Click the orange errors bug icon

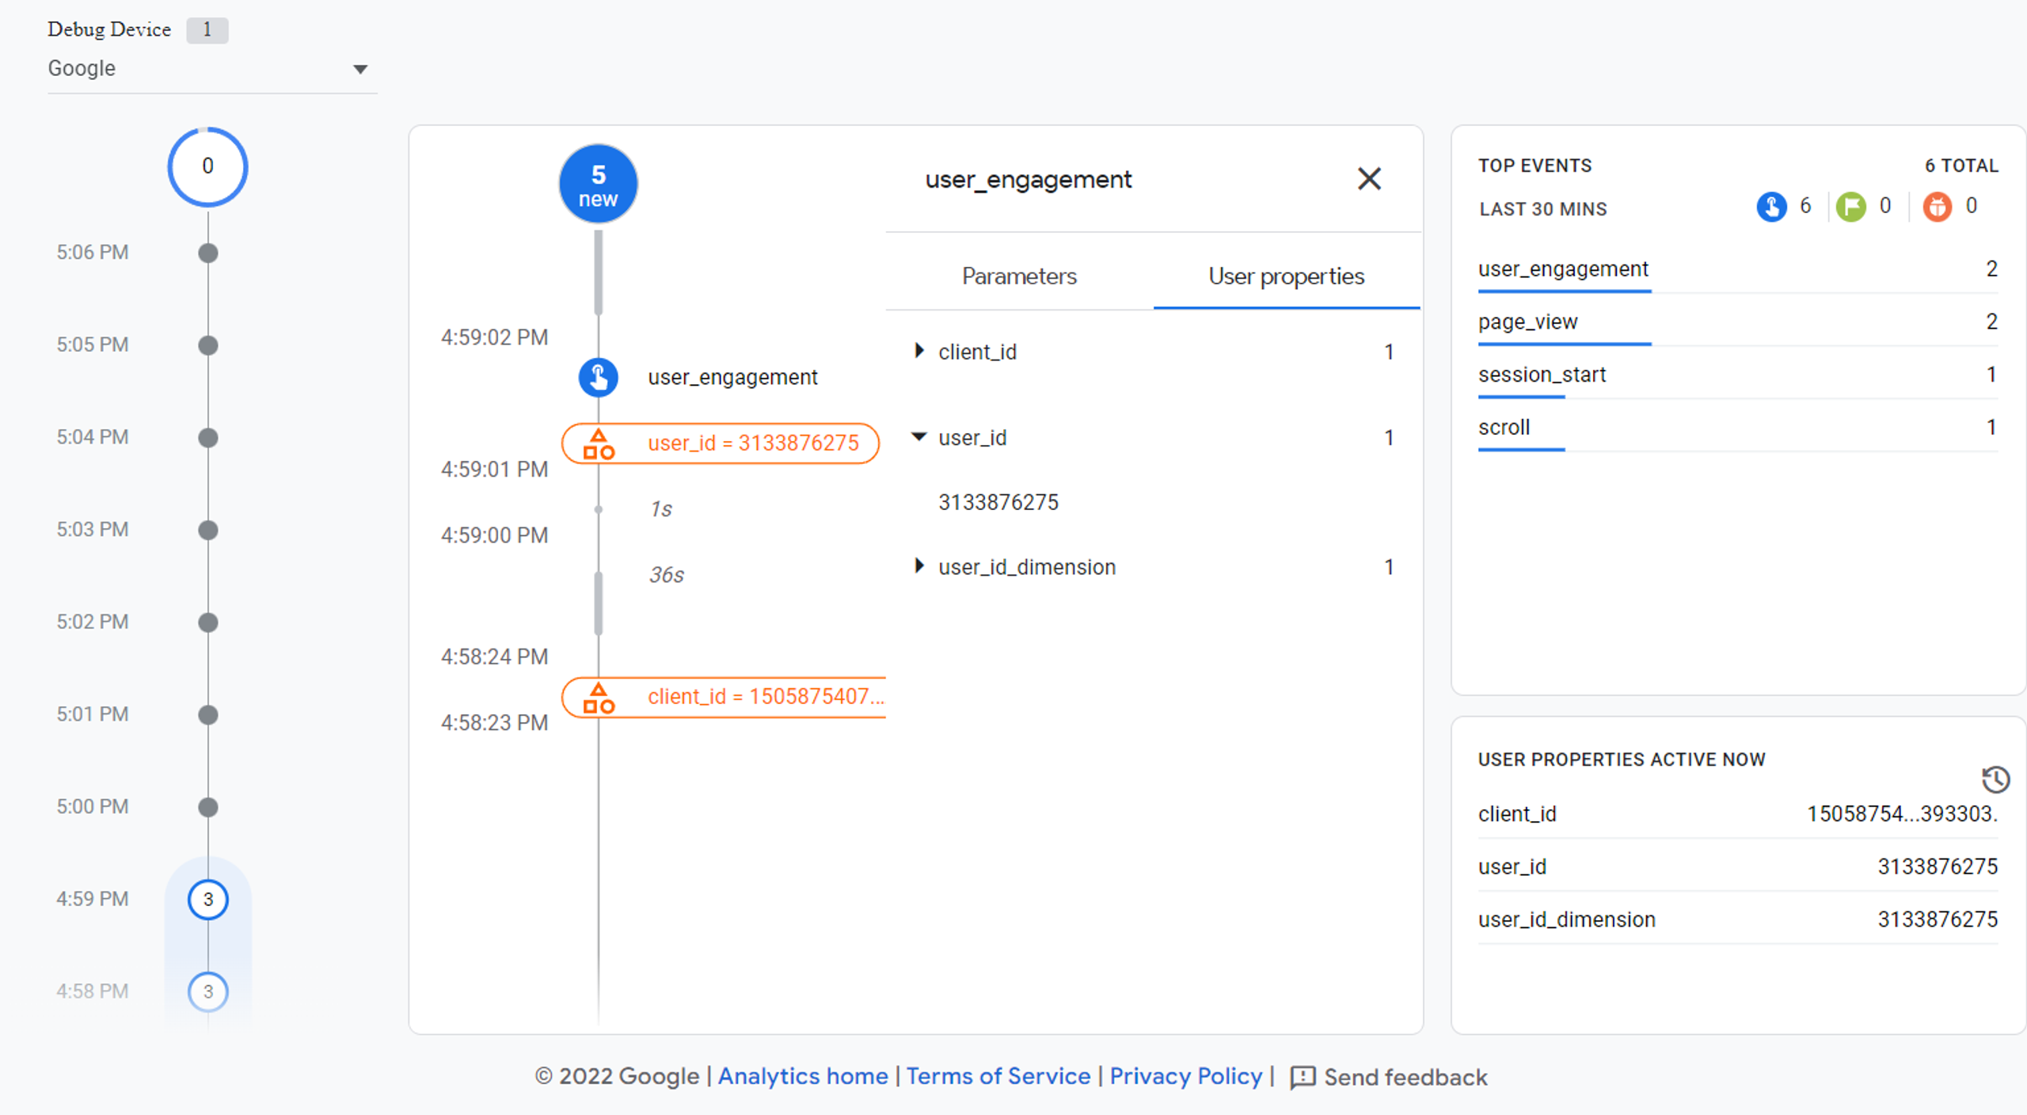[x=1937, y=207]
